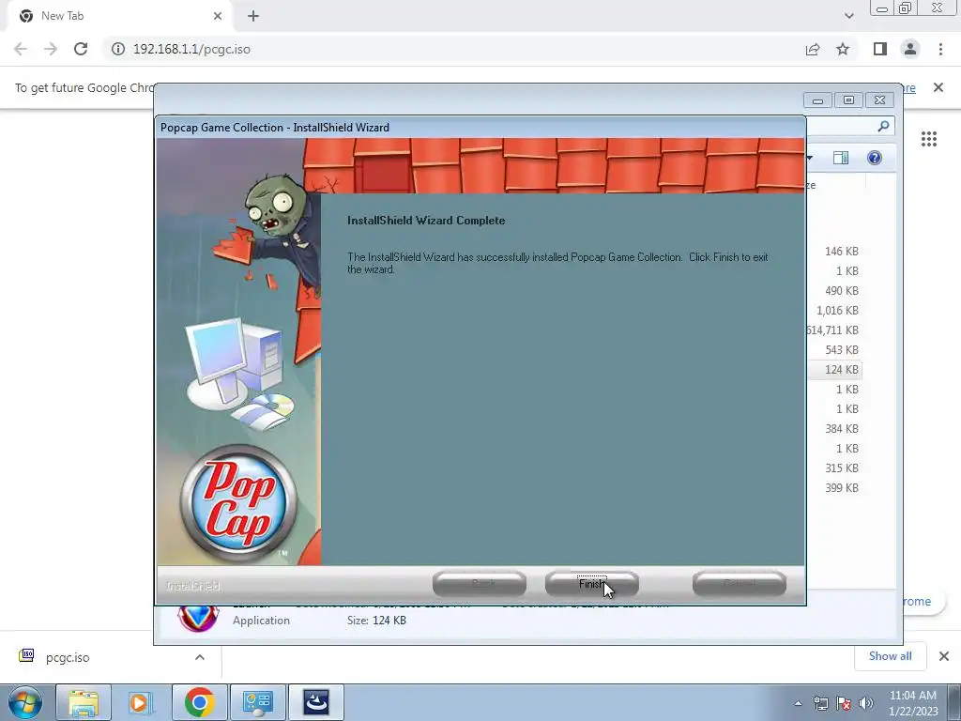Maximize the Explorer window
Viewport: 961px width, 721px height.
point(848,100)
